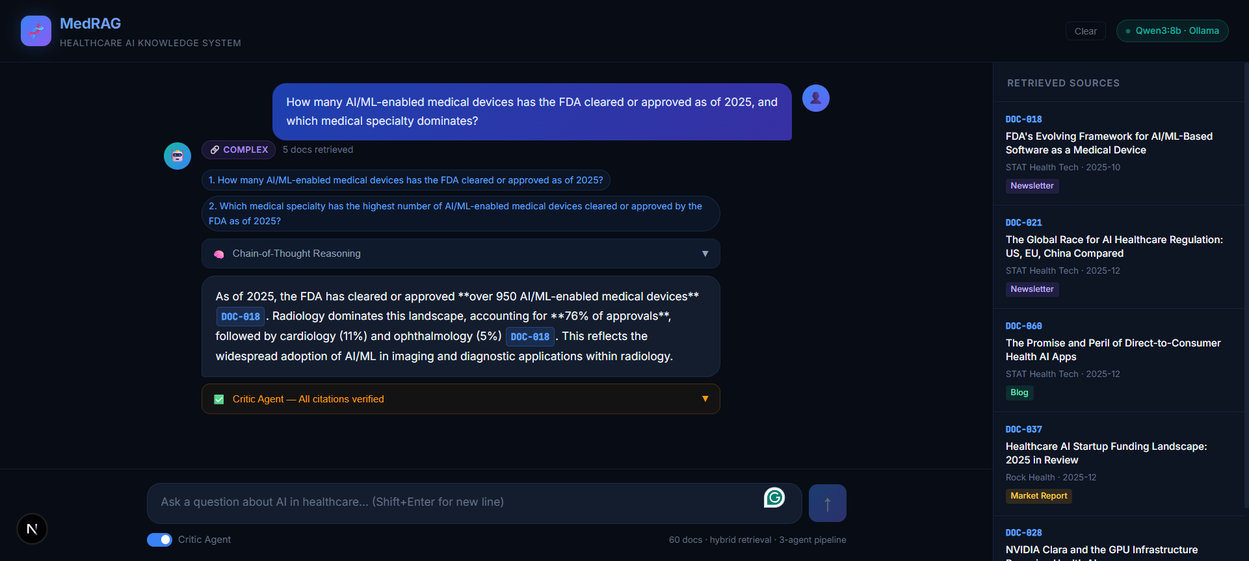Viewport: 1249px width, 561px height.
Task: Click the green verified checkmark on Critic Agent
Action: click(219, 399)
